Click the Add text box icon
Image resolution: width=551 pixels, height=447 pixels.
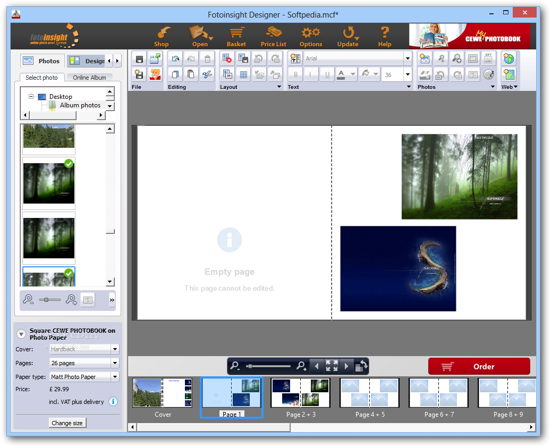point(295,58)
